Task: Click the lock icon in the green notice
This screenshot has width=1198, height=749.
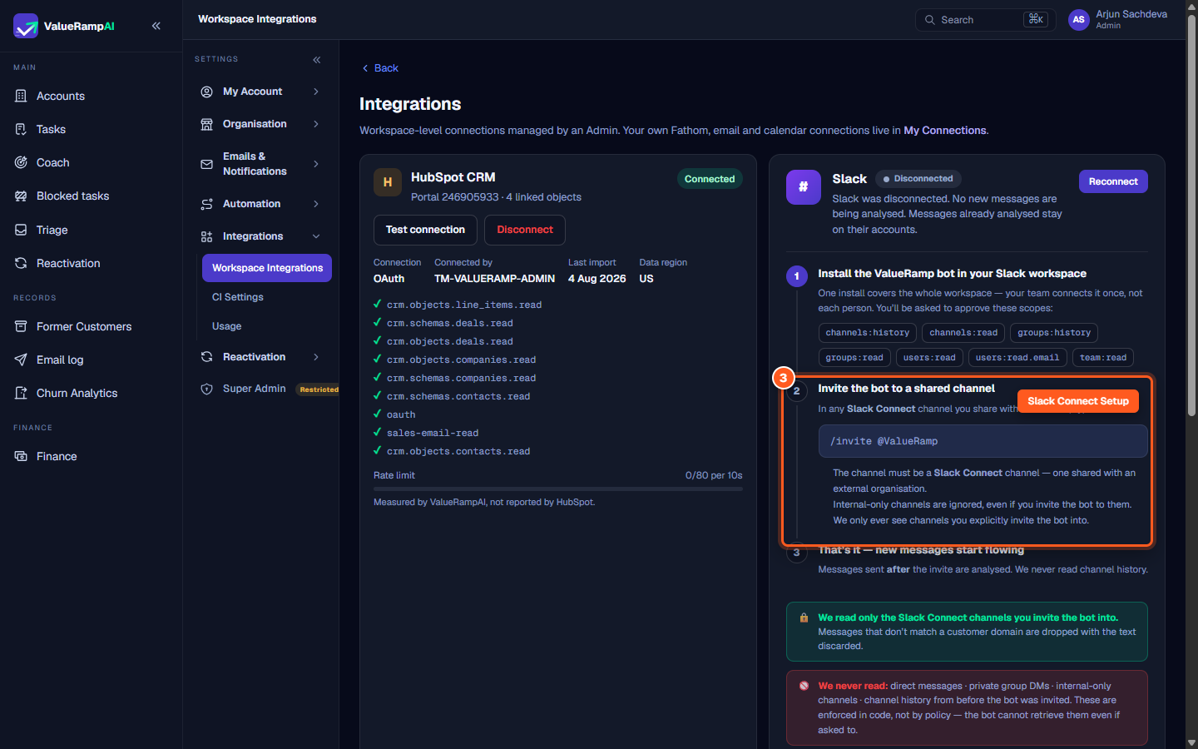Action: coord(804,618)
